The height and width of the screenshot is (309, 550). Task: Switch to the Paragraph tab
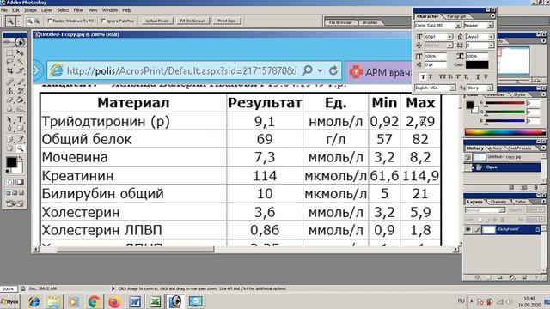coord(456,16)
